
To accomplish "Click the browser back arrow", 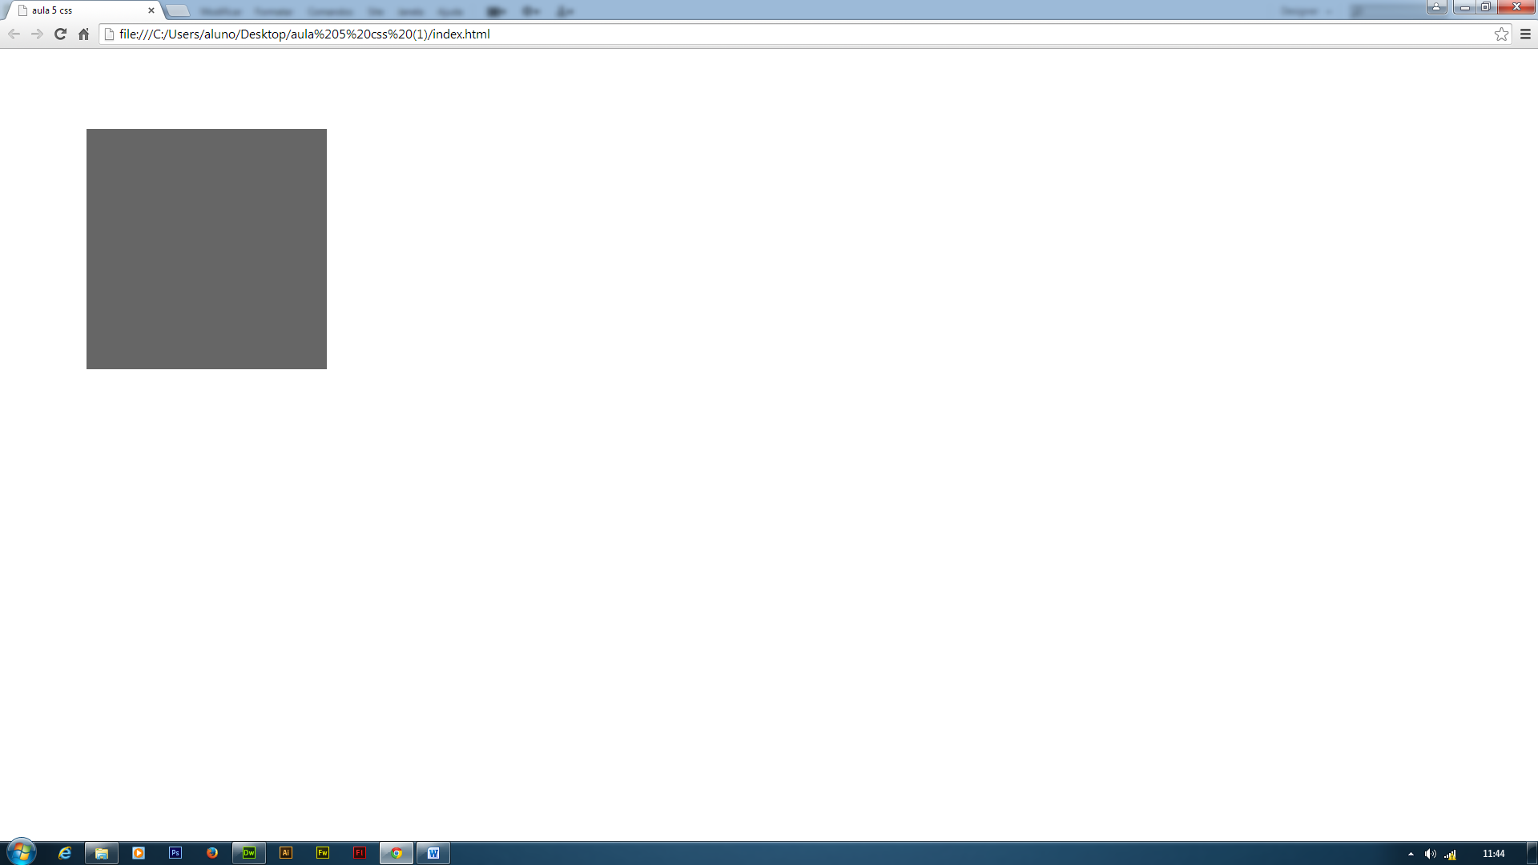I will [x=14, y=34].
